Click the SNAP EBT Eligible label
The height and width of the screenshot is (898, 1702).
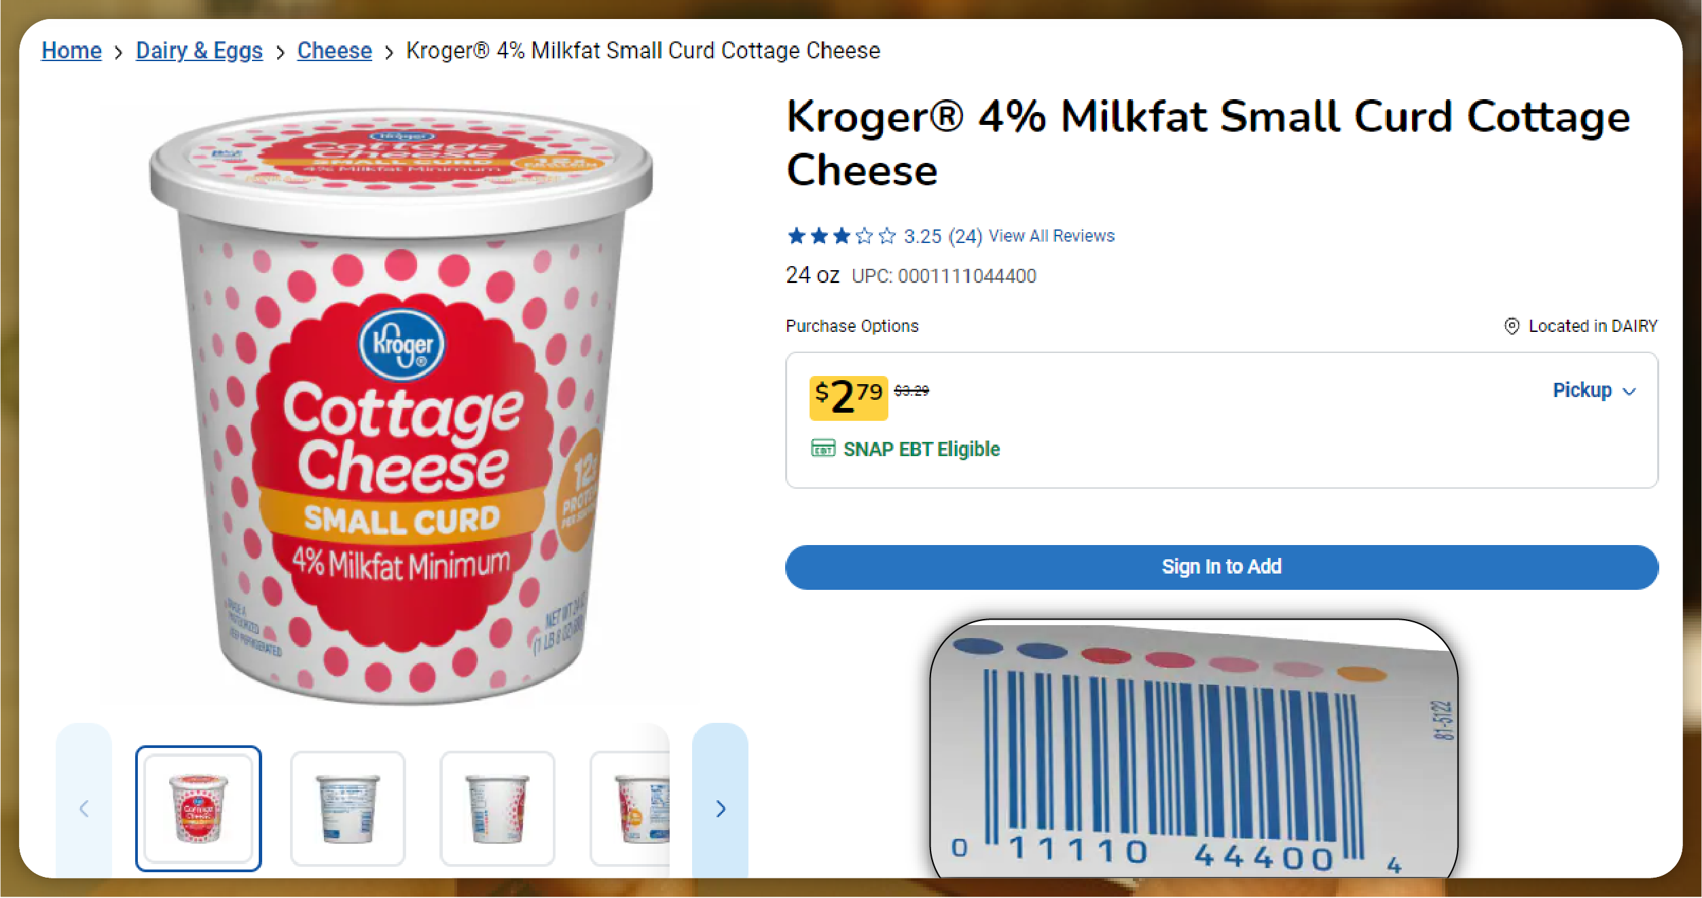tap(921, 449)
